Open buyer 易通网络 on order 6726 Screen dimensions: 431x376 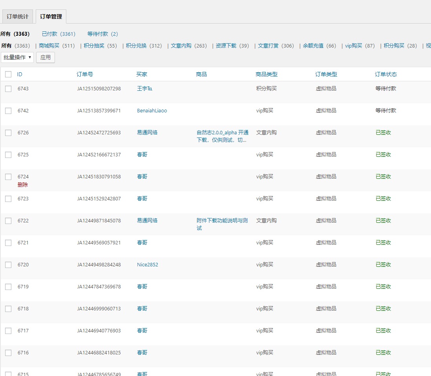tap(147, 132)
